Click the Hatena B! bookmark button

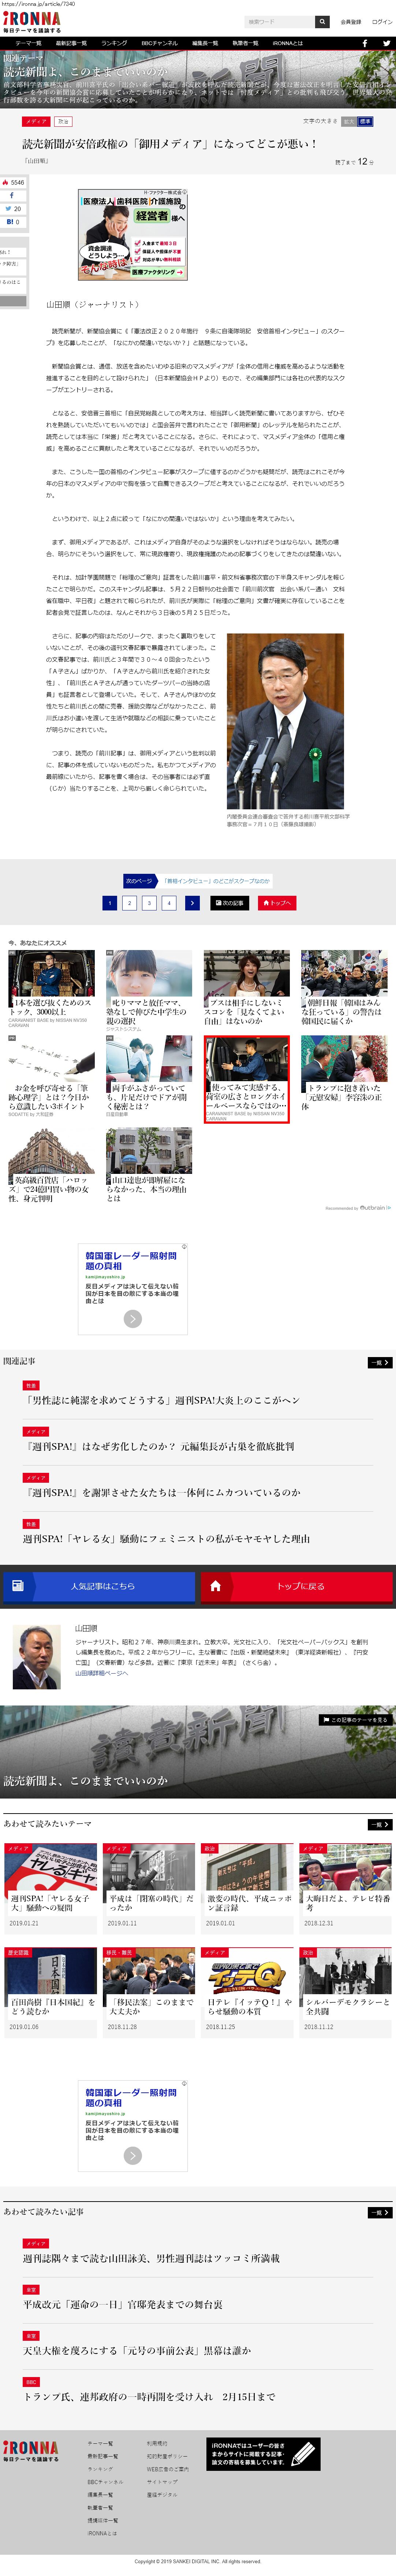13,222
